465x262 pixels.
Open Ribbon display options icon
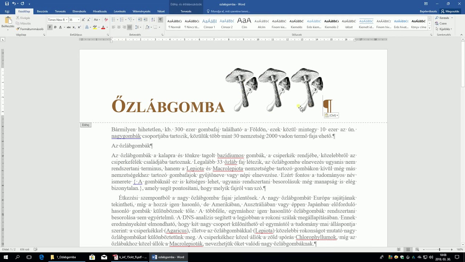426,4
